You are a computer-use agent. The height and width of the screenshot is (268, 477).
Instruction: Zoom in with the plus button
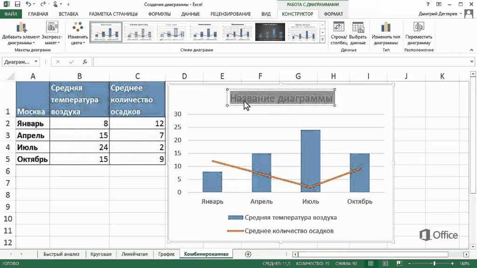pyautogui.click(x=452, y=263)
